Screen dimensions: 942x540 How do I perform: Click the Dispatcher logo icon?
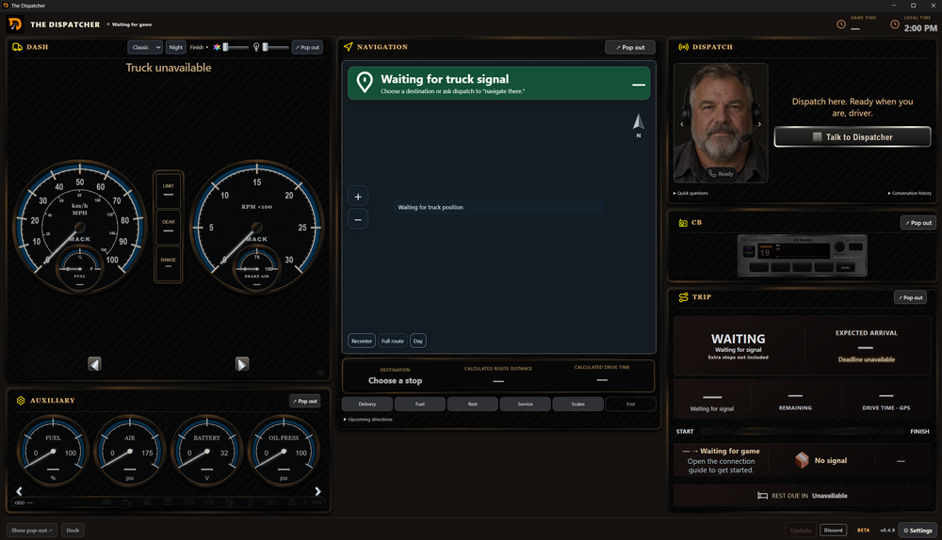[x=15, y=24]
